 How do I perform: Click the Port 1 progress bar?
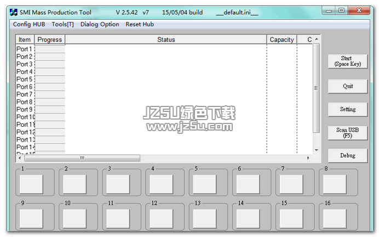coord(50,49)
